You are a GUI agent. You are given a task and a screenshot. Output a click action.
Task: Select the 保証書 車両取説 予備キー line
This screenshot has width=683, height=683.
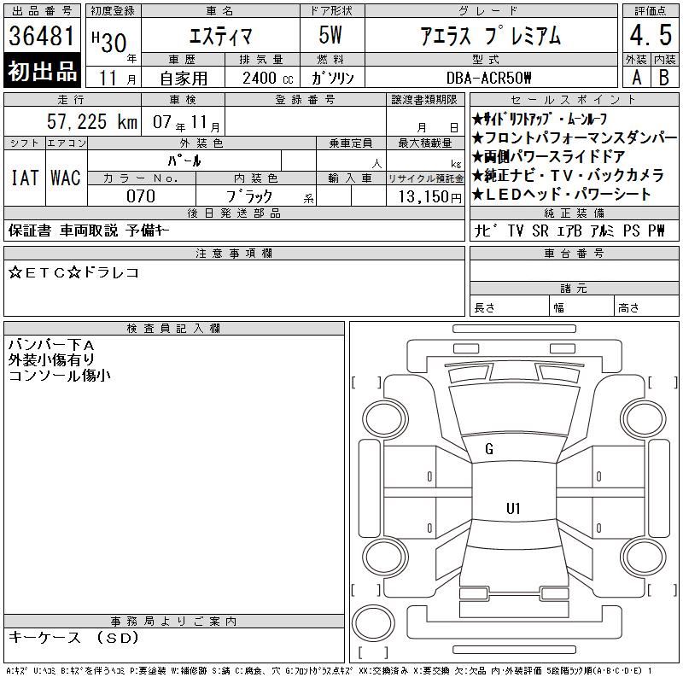[x=89, y=231]
